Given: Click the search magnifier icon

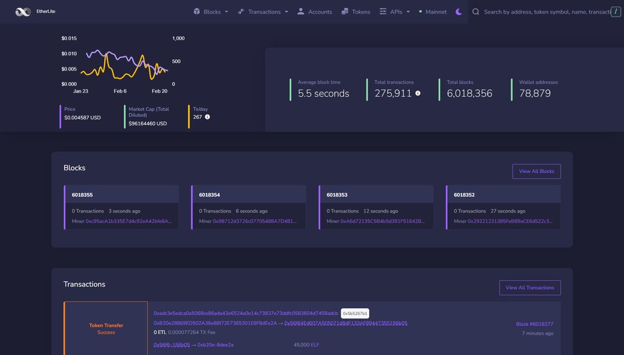Looking at the screenshot, I should pos(475,12).
